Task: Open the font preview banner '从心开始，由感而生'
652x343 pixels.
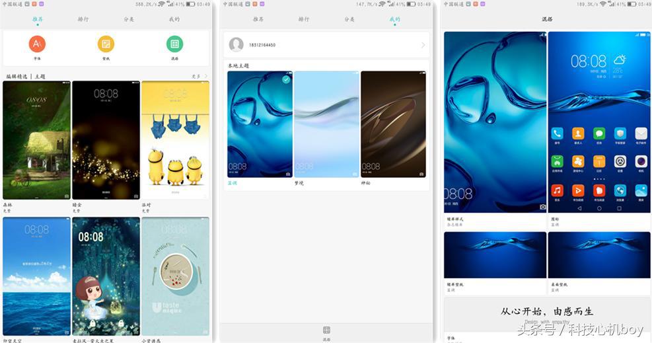Action: (x=547, y=315)
